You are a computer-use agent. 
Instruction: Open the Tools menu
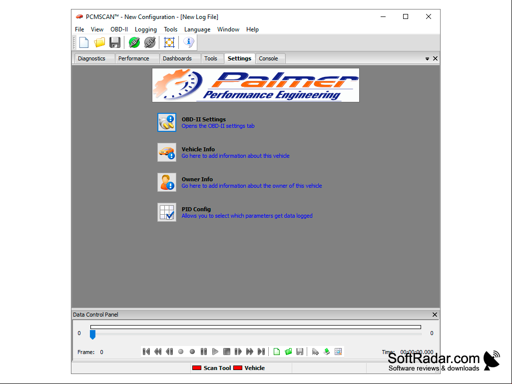[170, 29]
